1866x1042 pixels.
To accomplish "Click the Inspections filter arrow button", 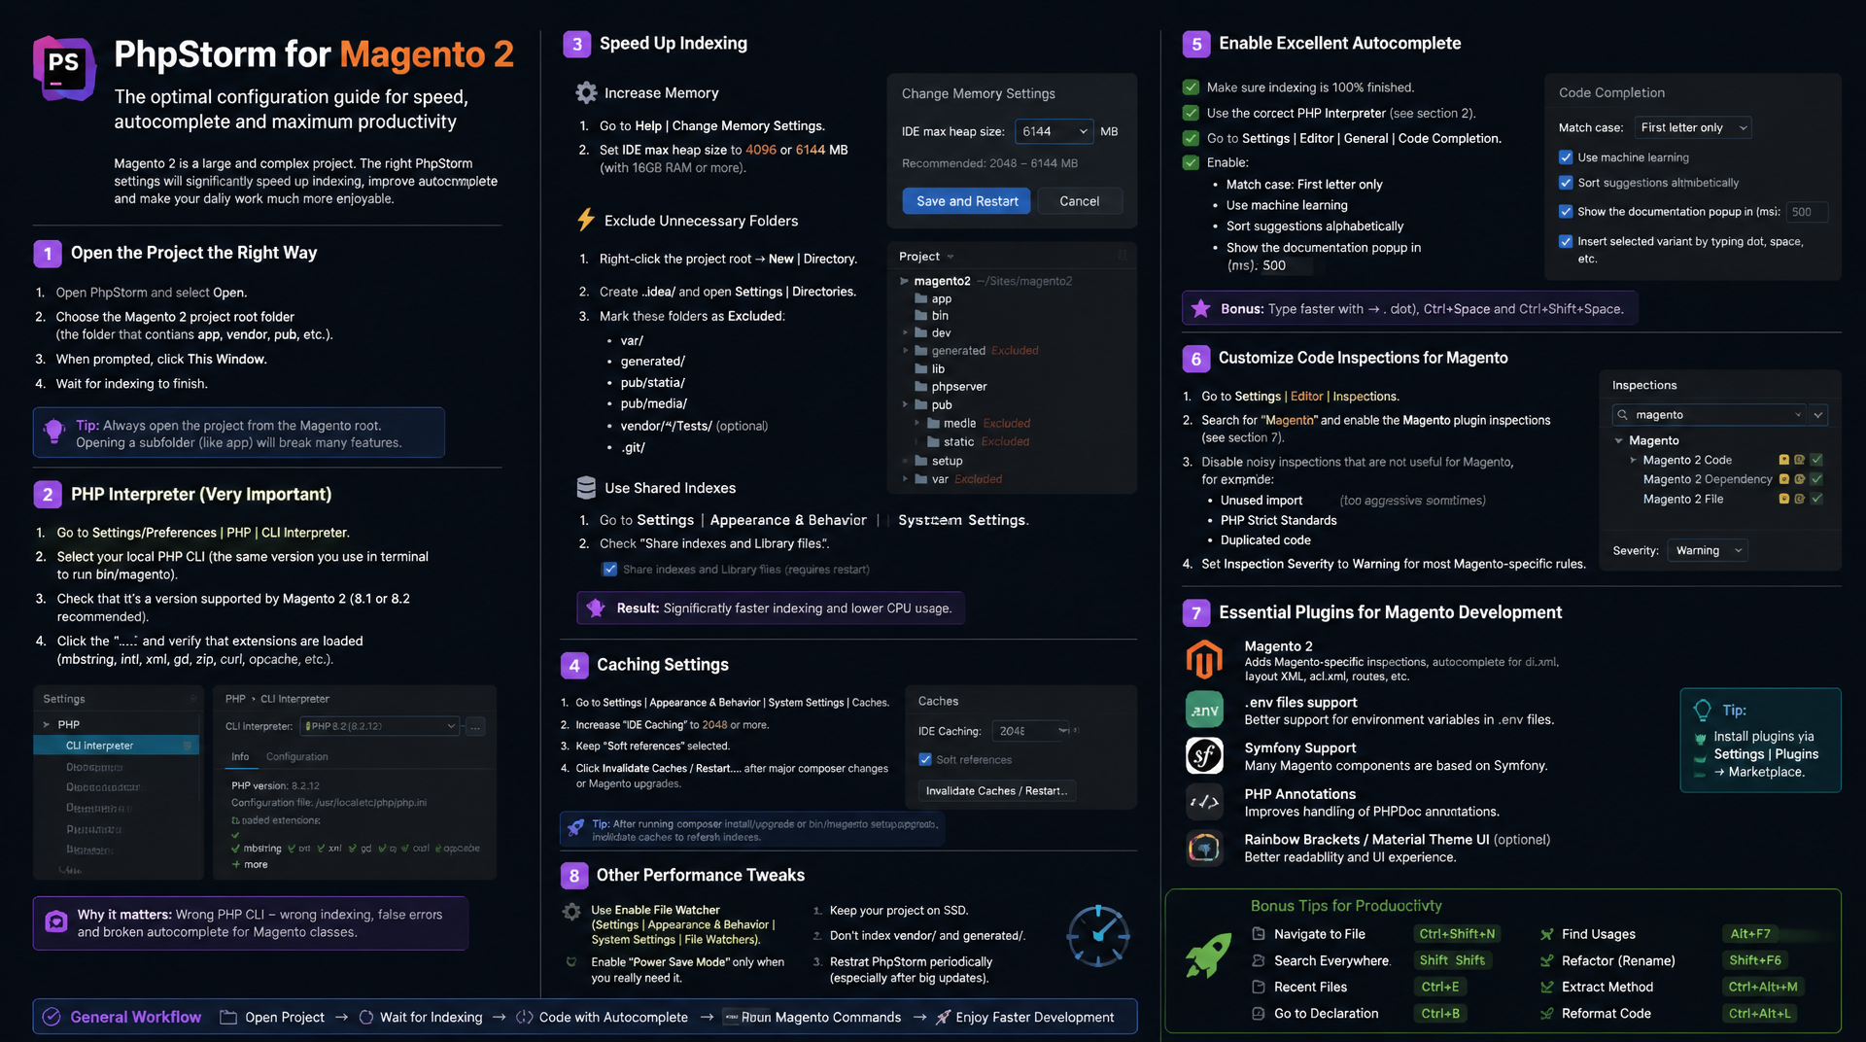I will point(1818,414).
